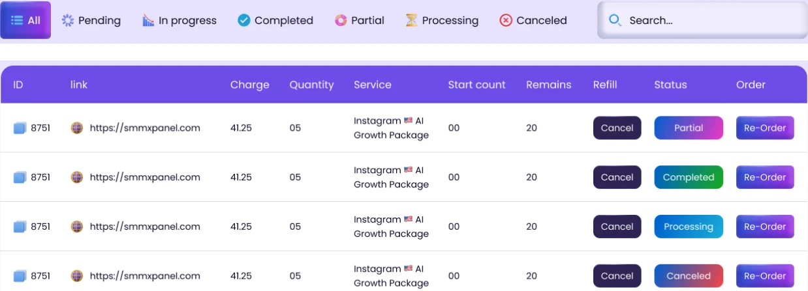The height and width of the screenshot is (291, 808).
Task: Re-Order the Completed order
Action: click(x=765, y=177)
